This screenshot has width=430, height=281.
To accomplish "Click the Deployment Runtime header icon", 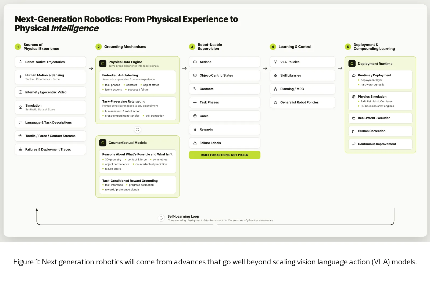I will click(x=352, y=64).
